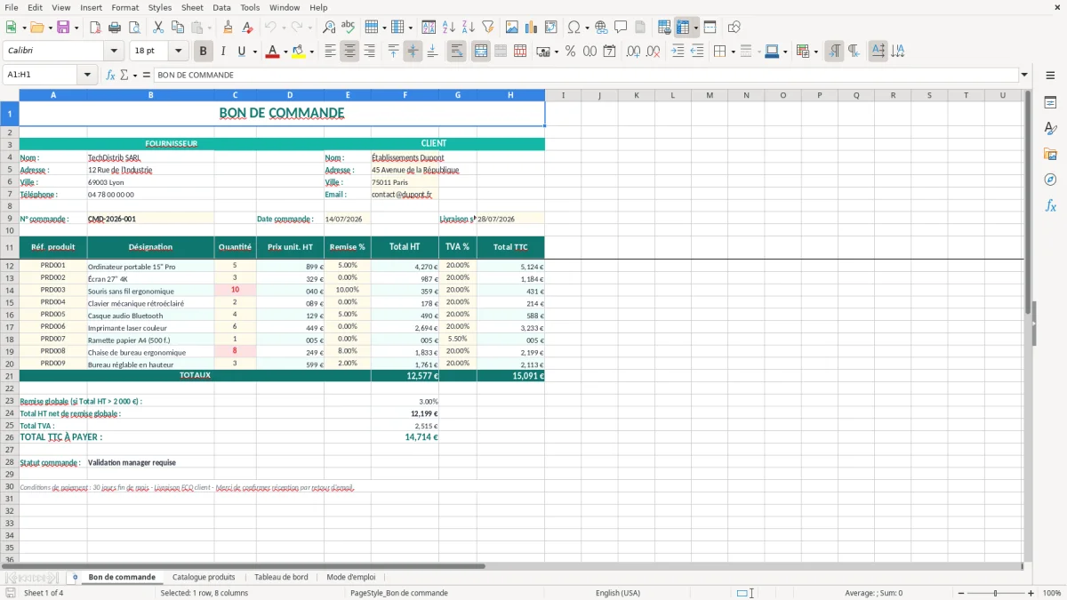1067x600 pixels.
Task: Open the Font Name dropdown
Action: click(x=113, y=52)
